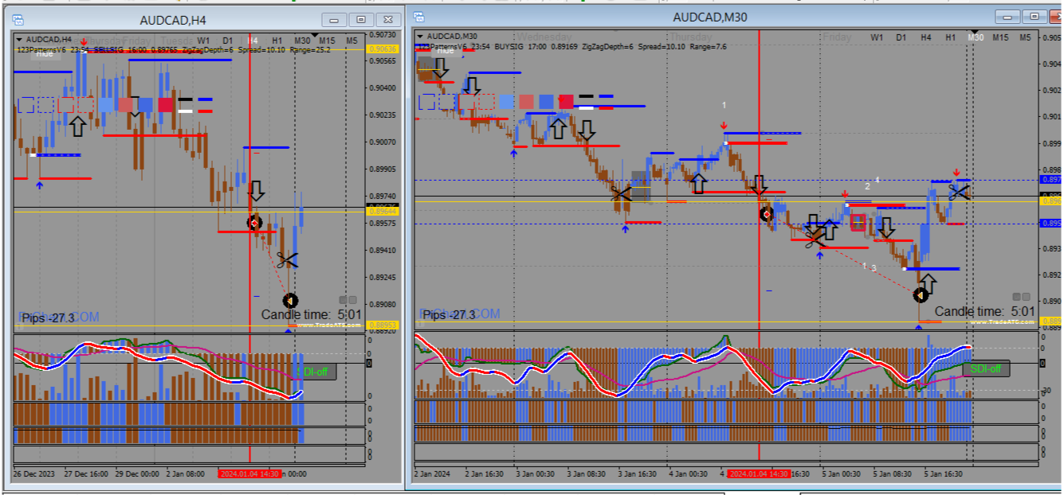Switch M30 window chart to W1 timeframe

[877, 37]
